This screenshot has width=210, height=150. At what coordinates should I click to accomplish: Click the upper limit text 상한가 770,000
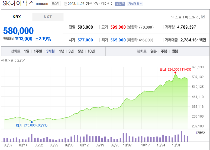click(140, 27)
